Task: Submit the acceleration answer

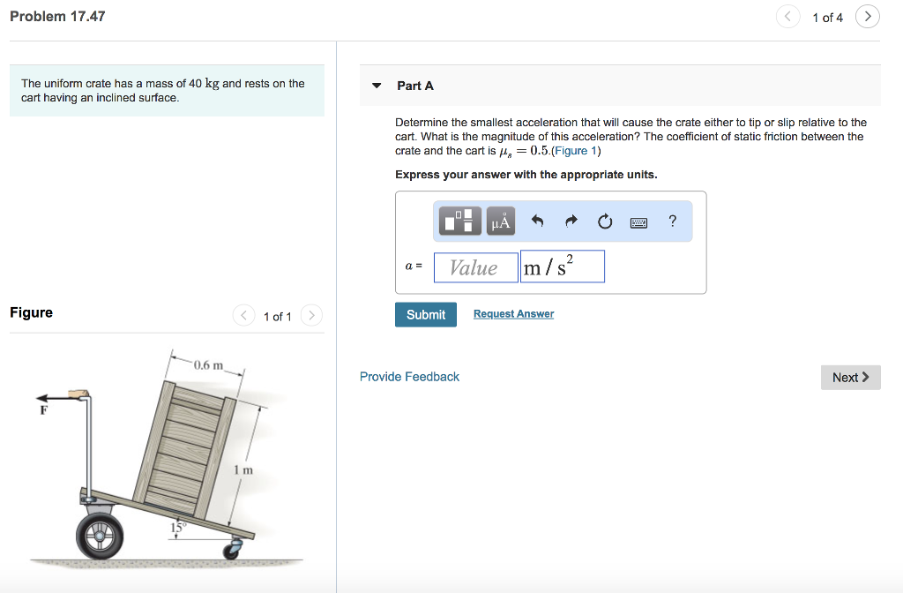Action: click(425, 314)
